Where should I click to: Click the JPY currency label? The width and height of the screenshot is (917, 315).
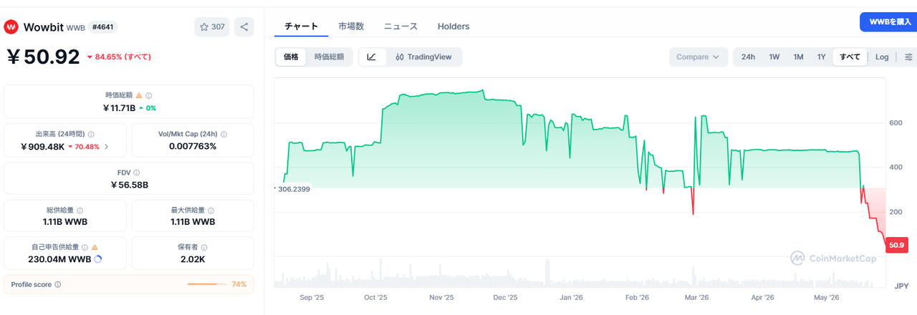[x=901, y=286]
